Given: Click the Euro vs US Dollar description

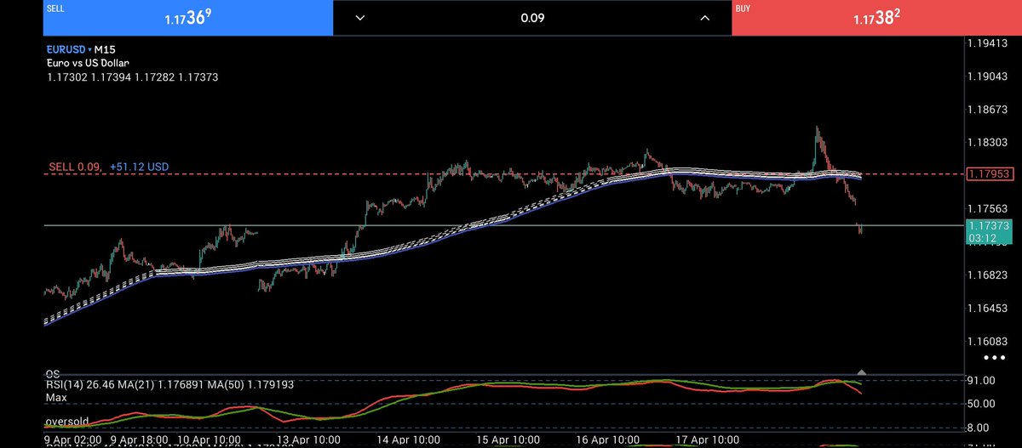Looking at the screenshot, I should click(89, 63).
